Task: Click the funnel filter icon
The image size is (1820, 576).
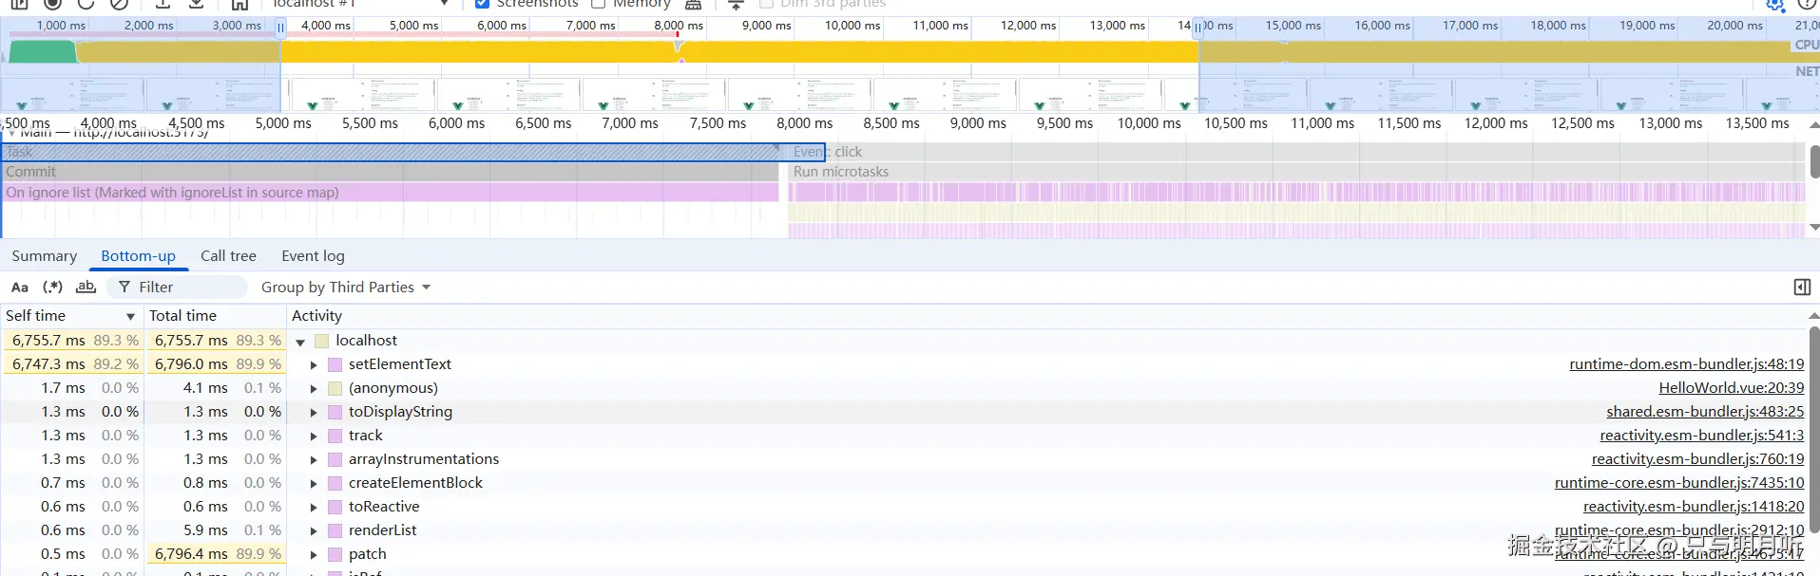Action: 124,287
